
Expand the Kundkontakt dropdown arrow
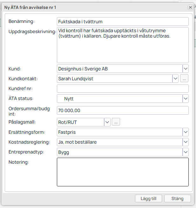click(x=175, y=79)
